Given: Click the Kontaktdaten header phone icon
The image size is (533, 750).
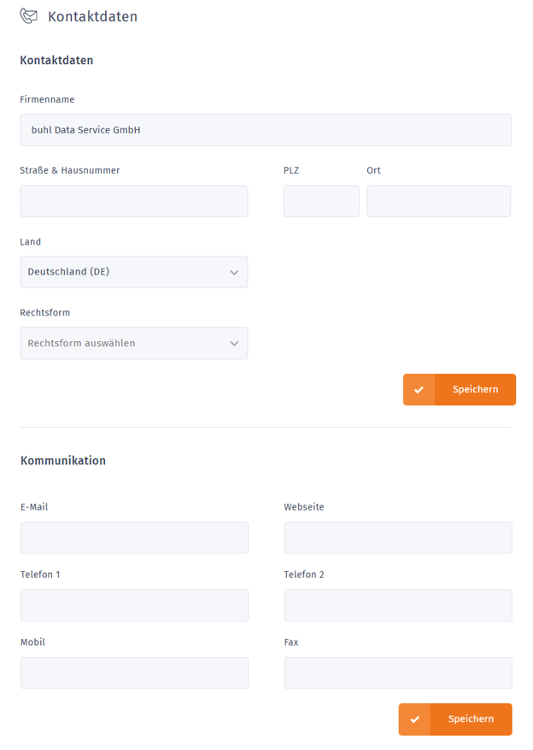Looking at the screenshot, I should (x=29, y=16).
